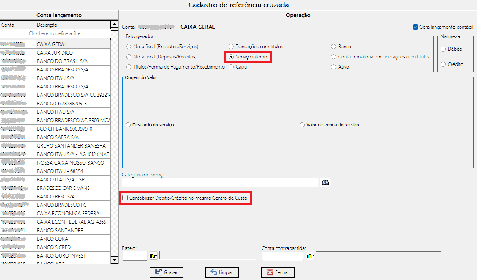Select the BANCO ITAU S/A - SP row
Viewport: 477px width, 280px height.
click(55, 180)
